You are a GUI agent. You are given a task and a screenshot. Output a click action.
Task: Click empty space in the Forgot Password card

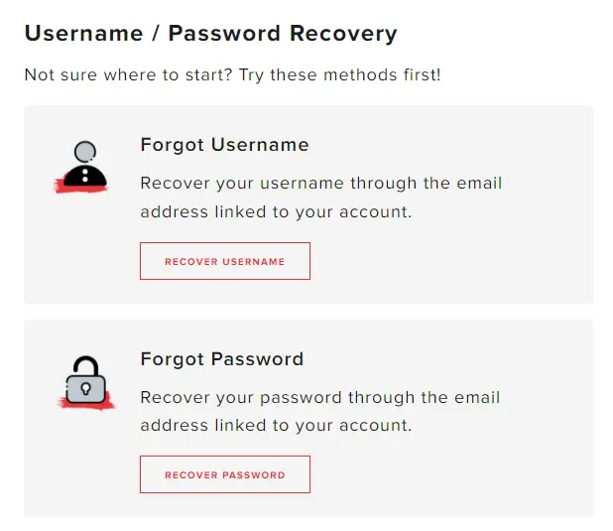[449, 475]
